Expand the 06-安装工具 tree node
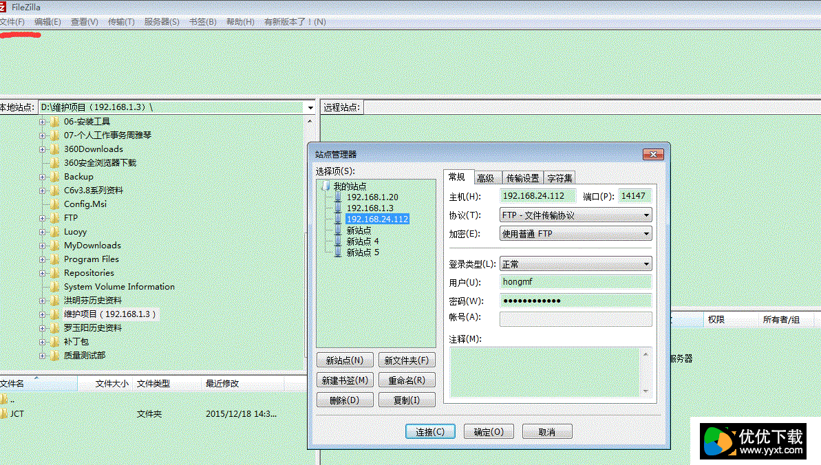The width and height of the screenshot is (821, 465). [x=43, y=122]
